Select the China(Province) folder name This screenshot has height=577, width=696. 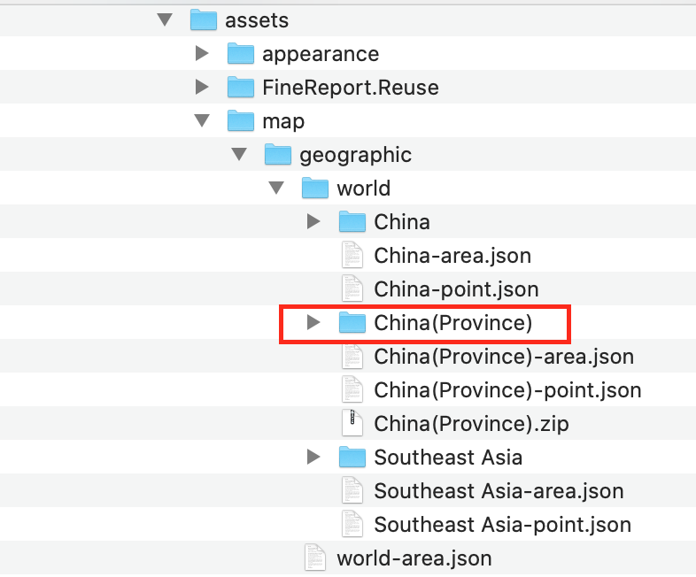click(452, 323)
